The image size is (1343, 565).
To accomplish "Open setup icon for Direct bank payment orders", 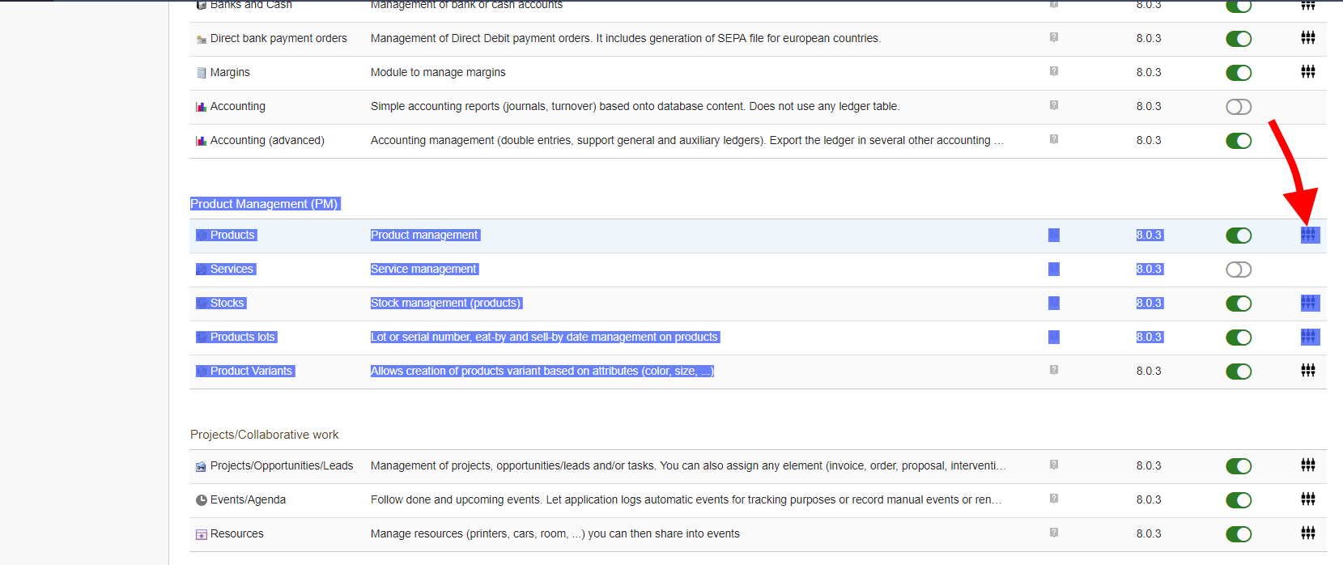I will (1308, 38).
